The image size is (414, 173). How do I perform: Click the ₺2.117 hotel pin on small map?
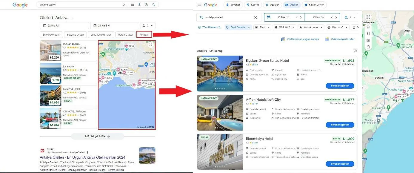pos(128,73)
